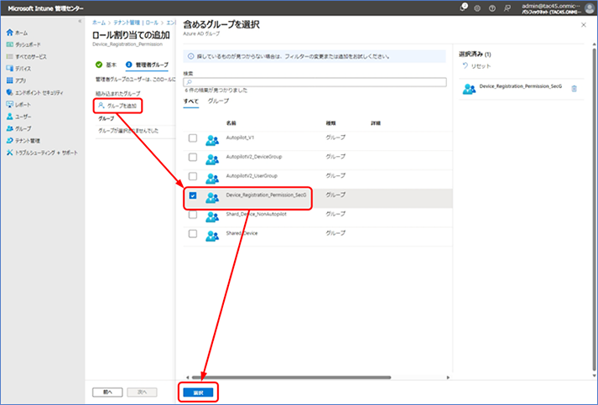Click the disabled 次へ button
Screen dimensions: 598x405
click(142, 392)
